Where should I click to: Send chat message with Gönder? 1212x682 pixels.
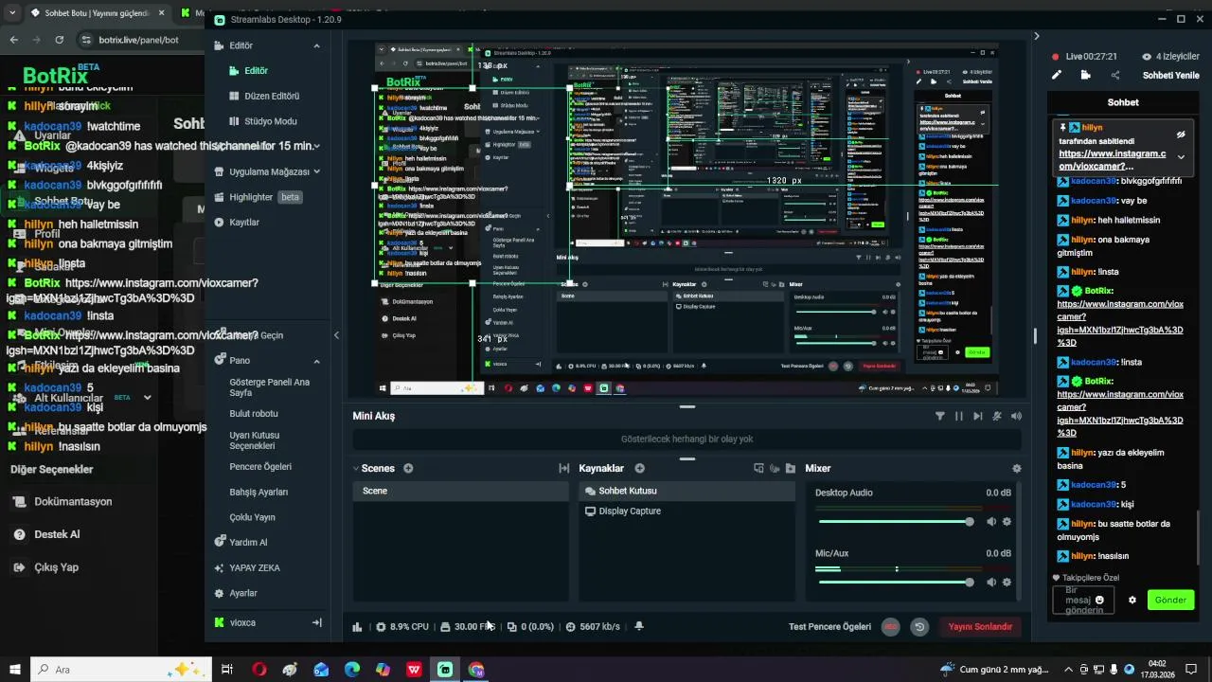pos(1170,600)
